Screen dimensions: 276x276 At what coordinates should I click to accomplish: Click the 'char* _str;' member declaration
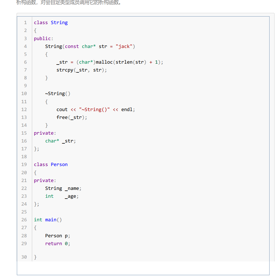pos(60,141)
